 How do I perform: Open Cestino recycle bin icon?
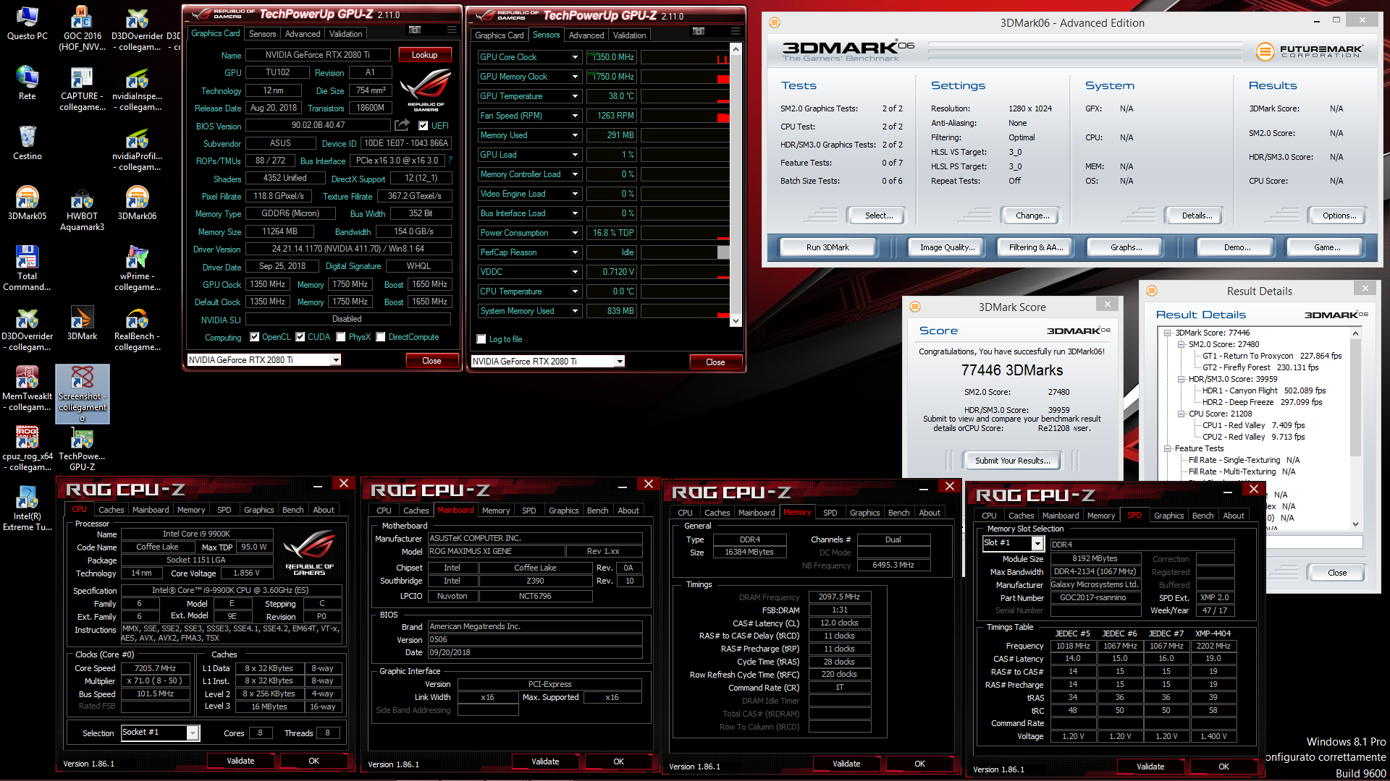pyautogui.click(x=28, y=143)
